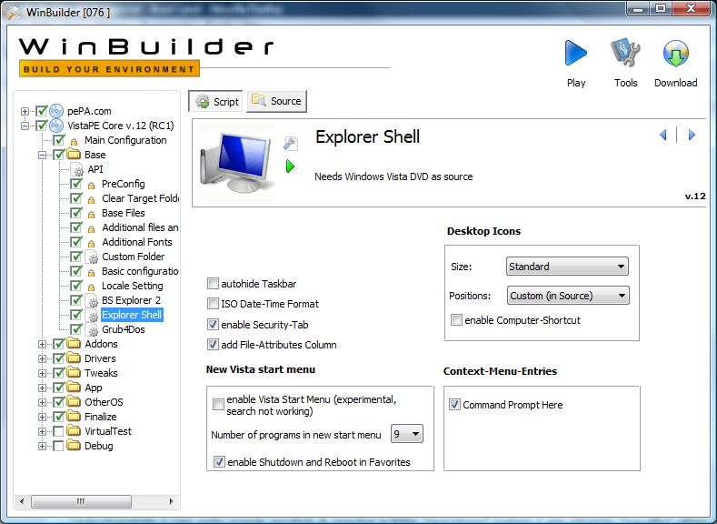Click the App folder icon
The image size is (717, 524).
pos(74,388)
